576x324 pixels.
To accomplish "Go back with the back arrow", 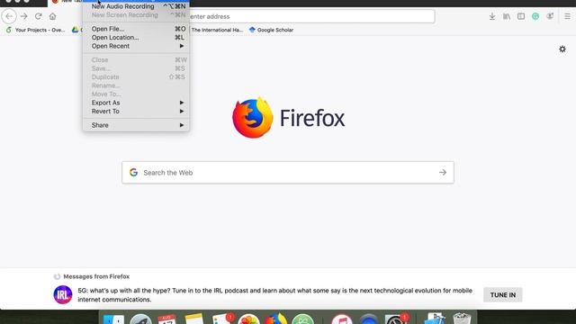I will point(9,16).
